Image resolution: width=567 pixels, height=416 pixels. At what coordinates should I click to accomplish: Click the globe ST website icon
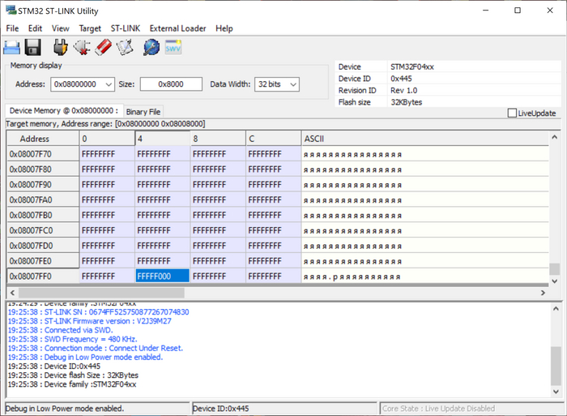(151, 48)
